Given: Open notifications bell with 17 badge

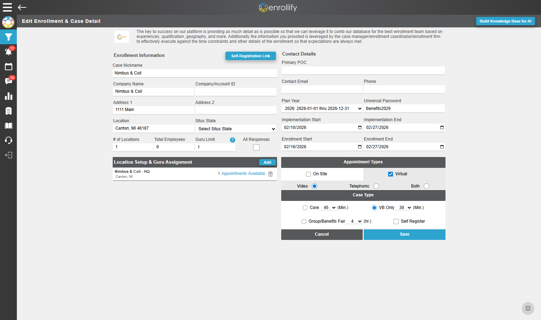Looking at the screenshot, I should 8,51.
